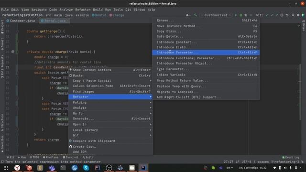Open the Run tool window at bottom

click(22, 157)
